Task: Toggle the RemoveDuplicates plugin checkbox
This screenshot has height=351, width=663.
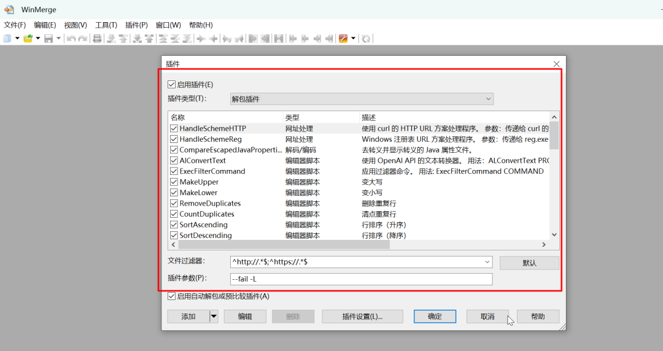Action: 174,203
